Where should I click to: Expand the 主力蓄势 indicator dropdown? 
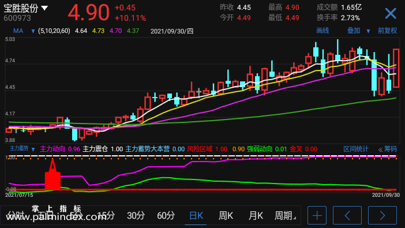33,149
